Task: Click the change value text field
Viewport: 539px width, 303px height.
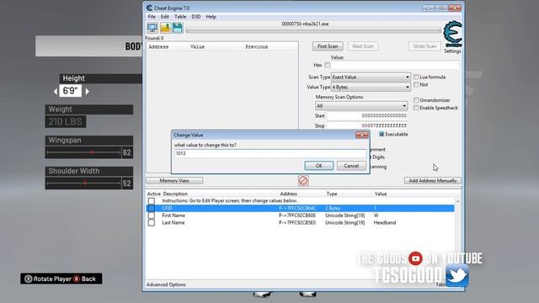Action: 269,153
